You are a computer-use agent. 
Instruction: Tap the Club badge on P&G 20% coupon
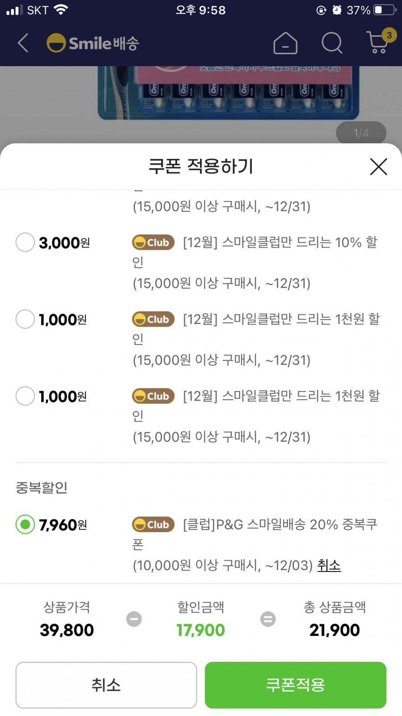pos(153,524)
